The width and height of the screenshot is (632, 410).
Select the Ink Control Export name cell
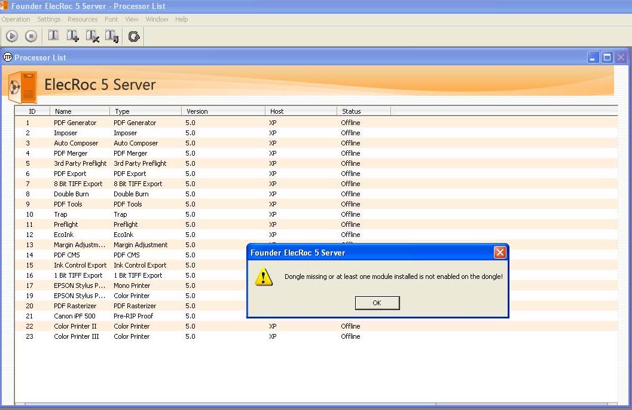(80, 265)
